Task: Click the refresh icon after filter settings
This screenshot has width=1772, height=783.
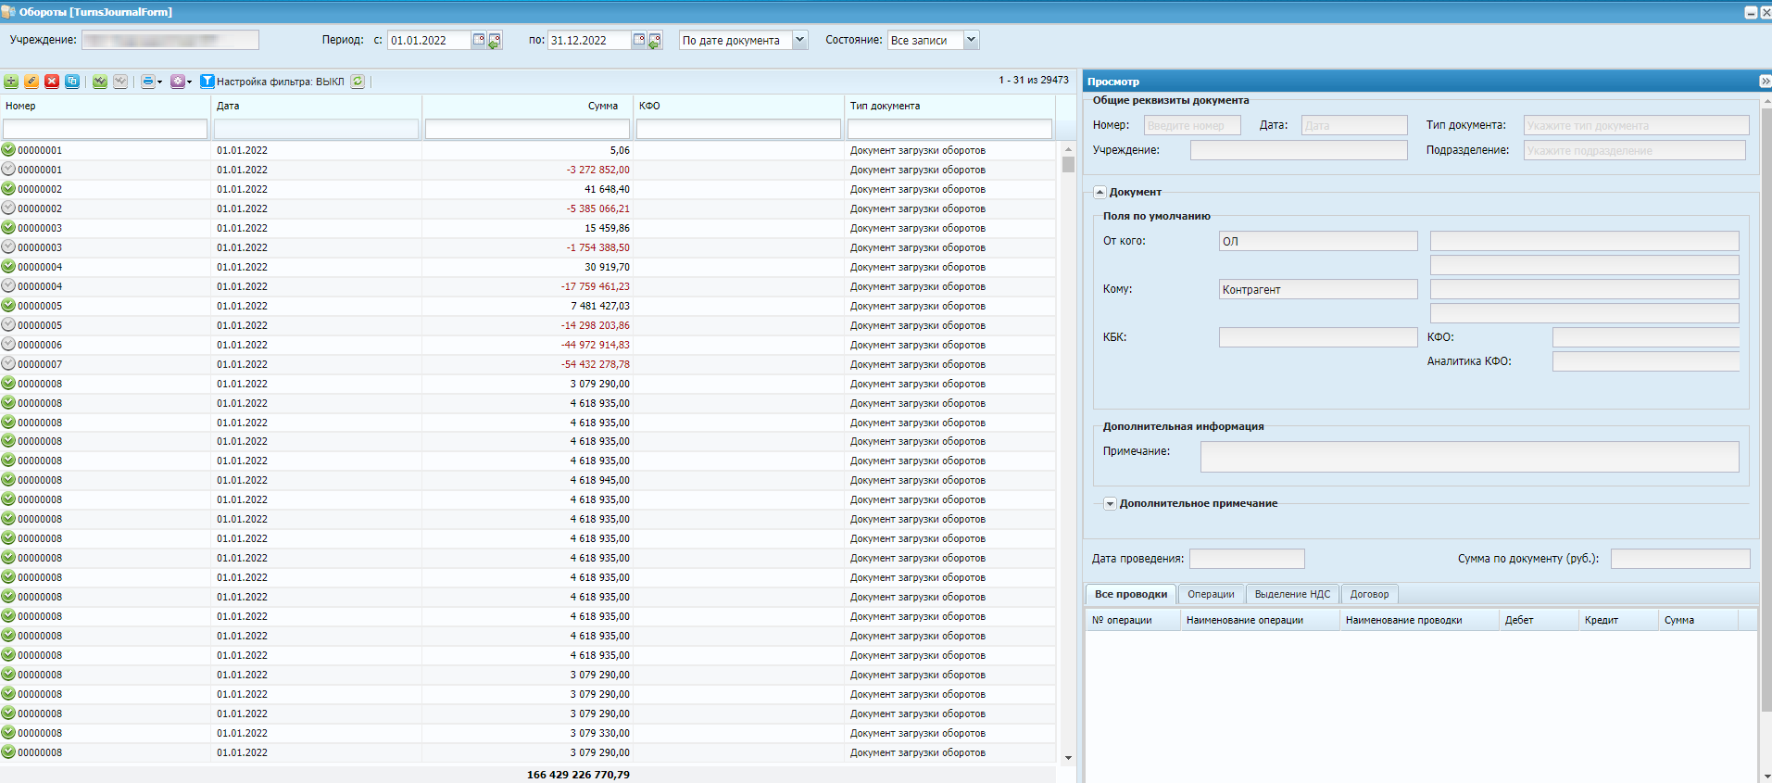Action: point(358,82)
